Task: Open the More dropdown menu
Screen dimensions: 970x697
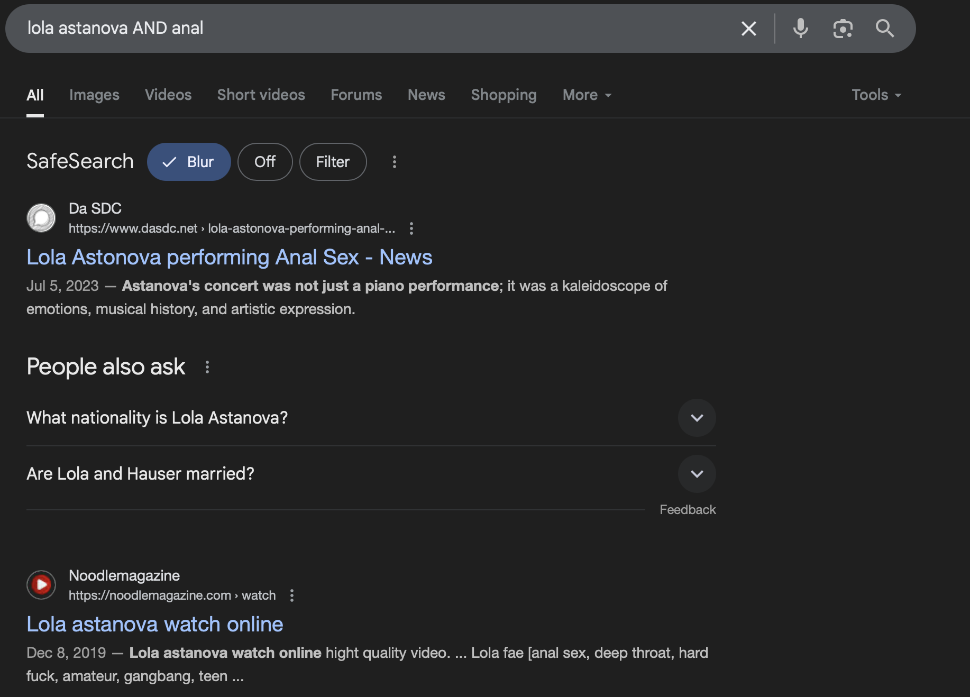Action: pos(587,95)
